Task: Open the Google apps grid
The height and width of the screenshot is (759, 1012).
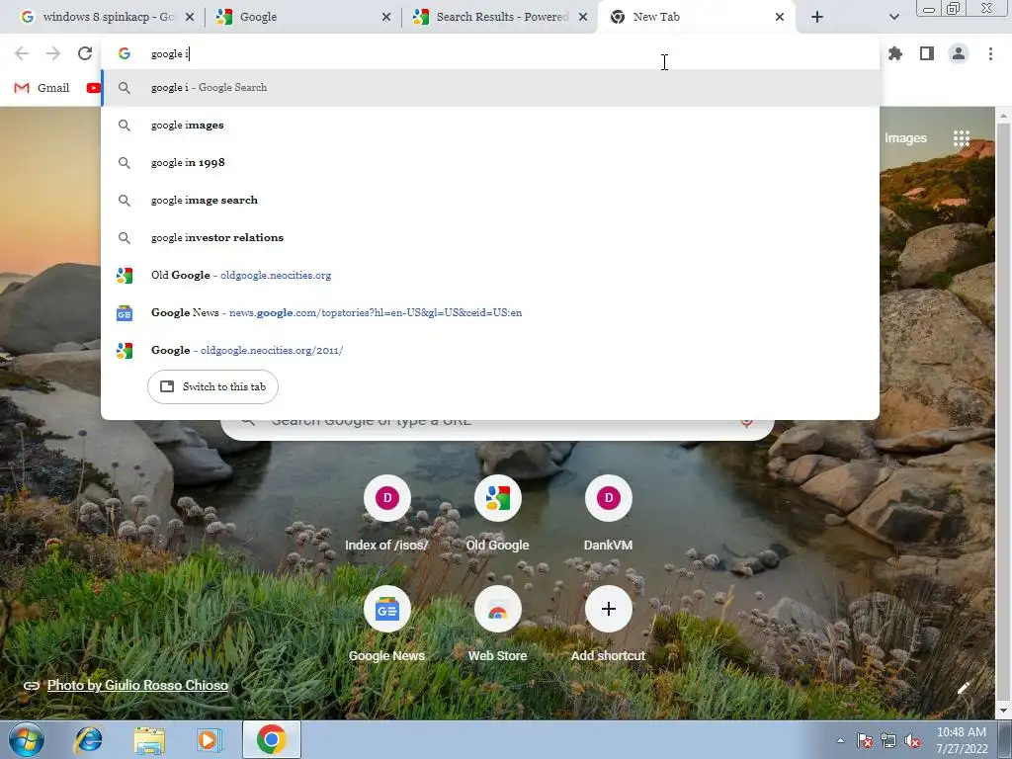Action: click(961, 138)
